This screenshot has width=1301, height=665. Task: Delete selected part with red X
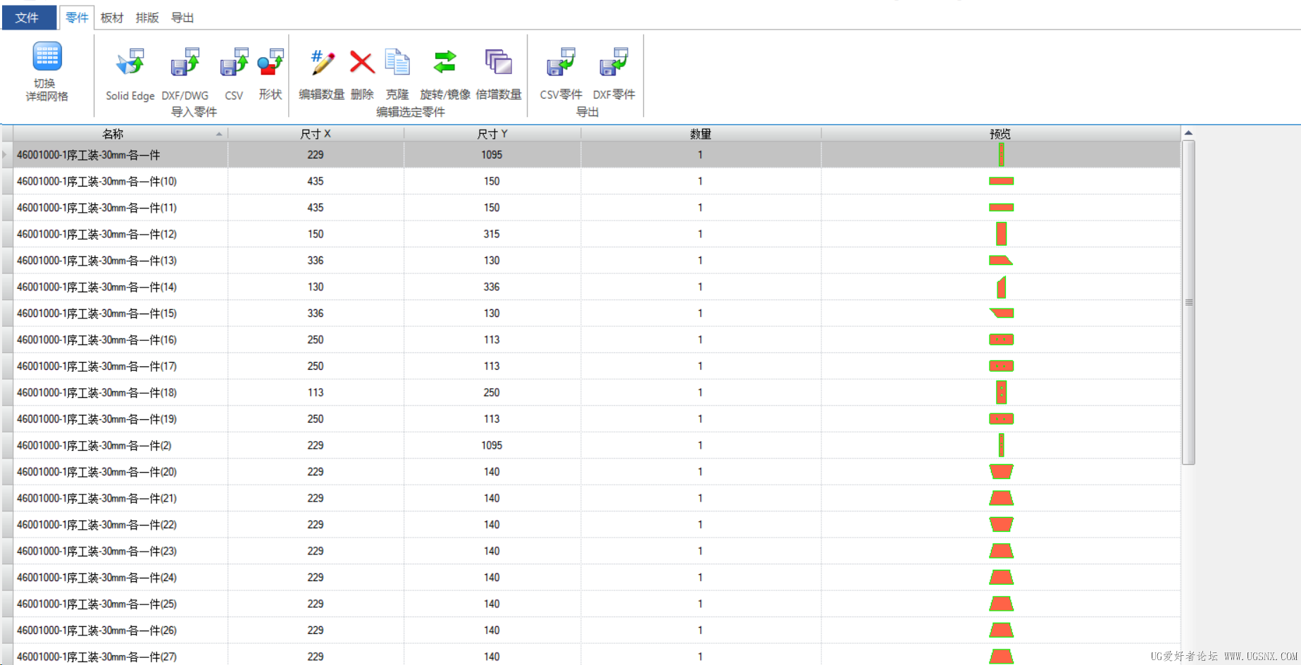pyautogui.click(x=362, y=63)
